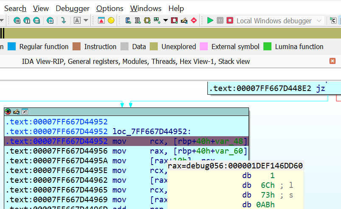Click the node edit pencil icon
Image resolution: width=341 pixels, height=209 pixels.
[x=16, y=112]
